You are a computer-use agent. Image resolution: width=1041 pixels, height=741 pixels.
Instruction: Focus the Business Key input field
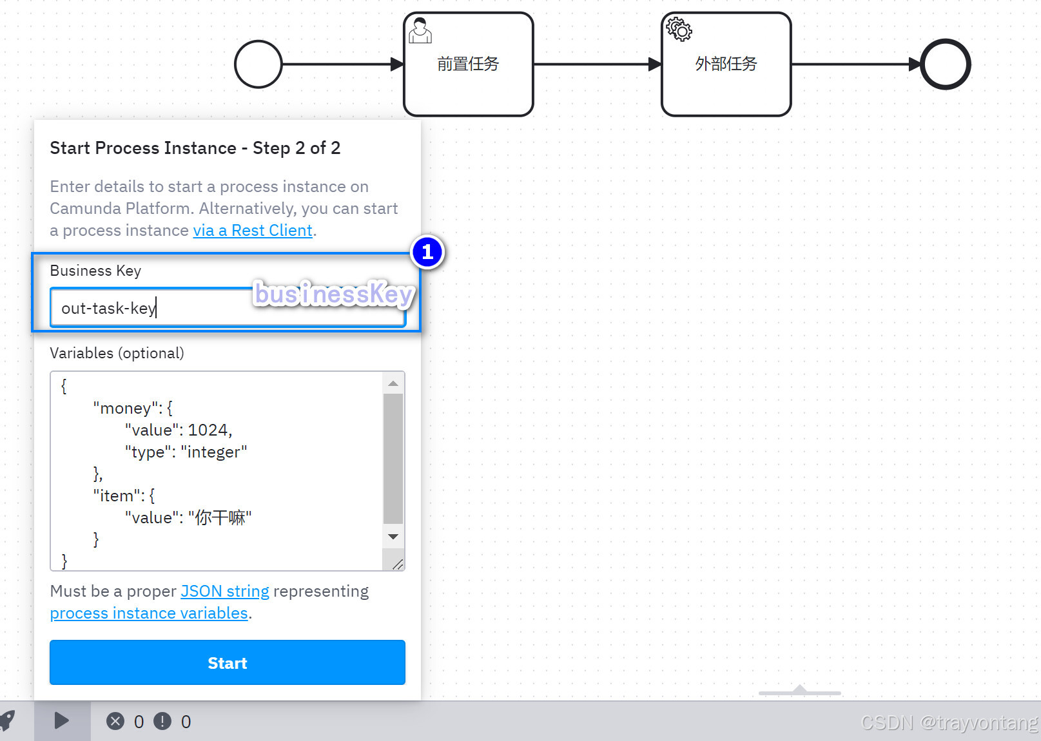228,308
